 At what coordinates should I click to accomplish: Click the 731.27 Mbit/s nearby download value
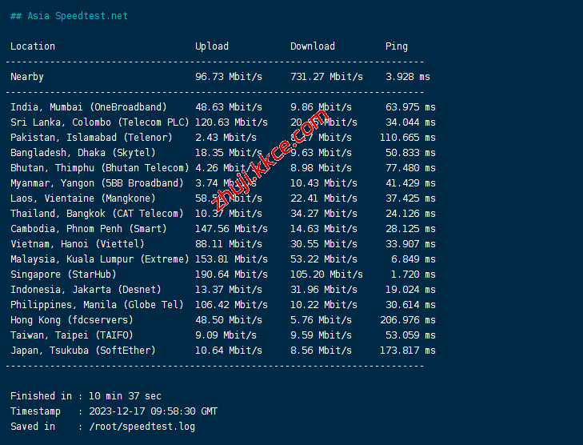[326, 77]
